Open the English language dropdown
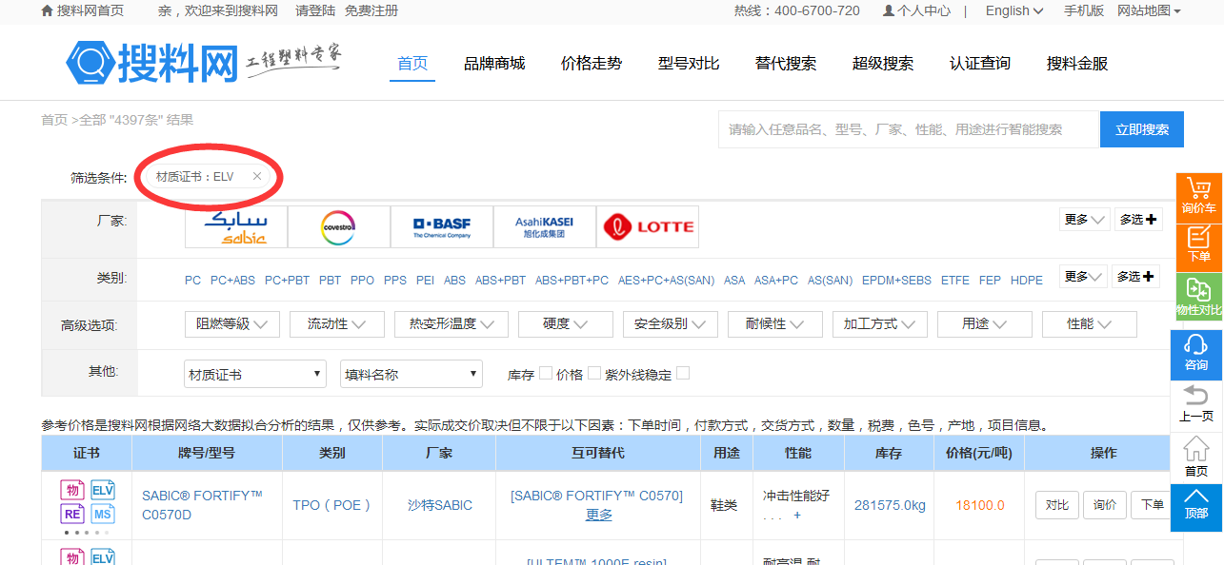 click(1014, 11)
